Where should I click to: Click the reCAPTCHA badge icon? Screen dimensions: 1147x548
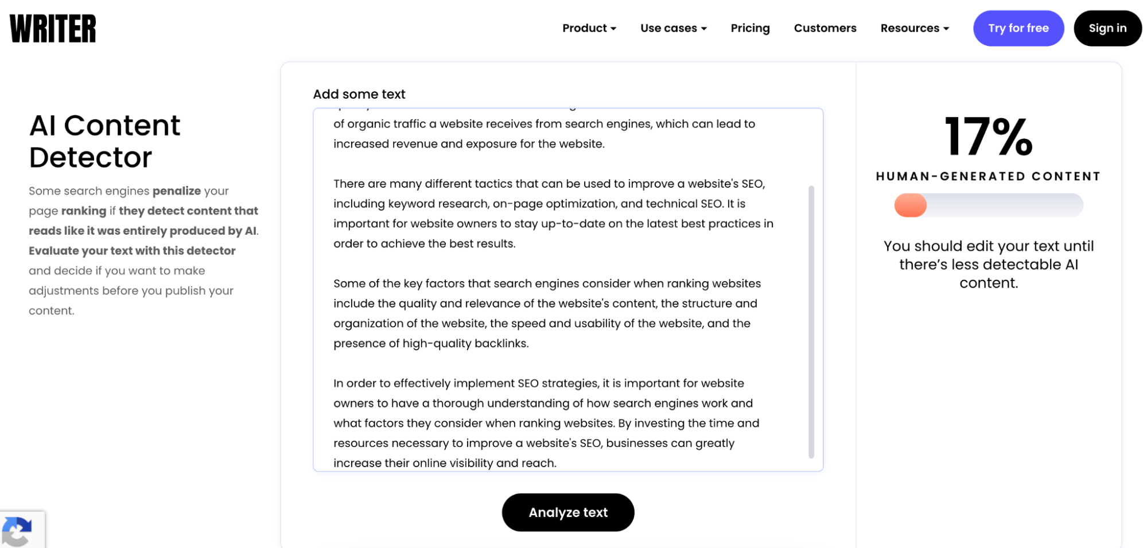pos(17,531)
